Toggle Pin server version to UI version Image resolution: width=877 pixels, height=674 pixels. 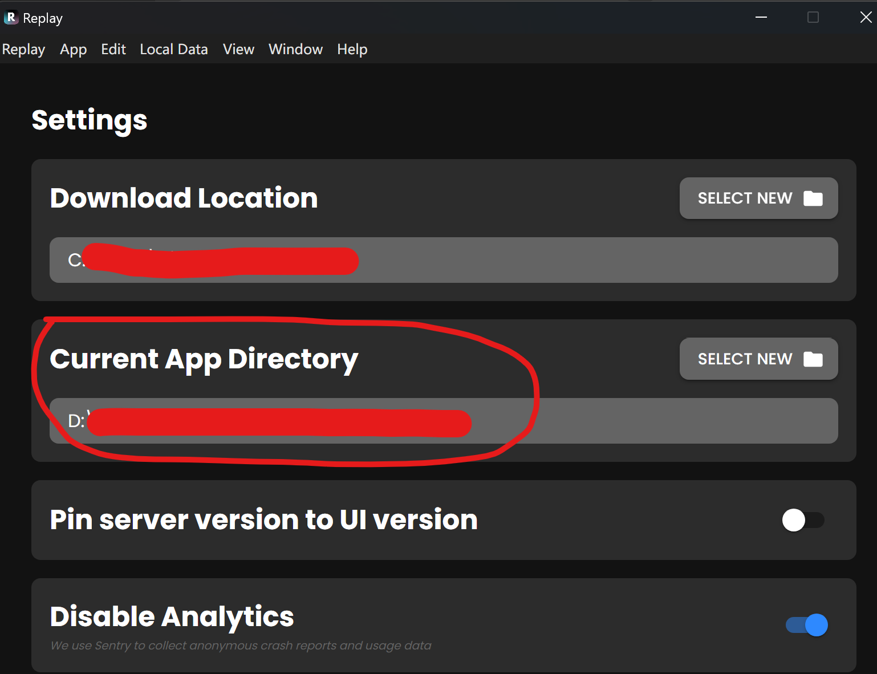point(803,520)
